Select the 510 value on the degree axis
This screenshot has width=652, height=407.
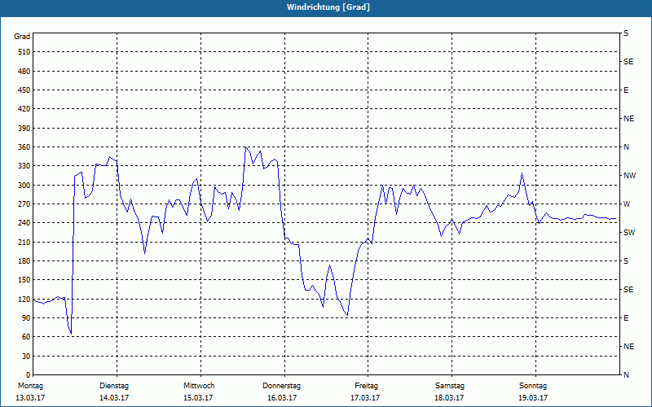(x=24, y=52)
